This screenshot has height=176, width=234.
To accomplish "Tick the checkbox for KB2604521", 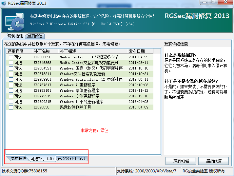I will [11, 68].
